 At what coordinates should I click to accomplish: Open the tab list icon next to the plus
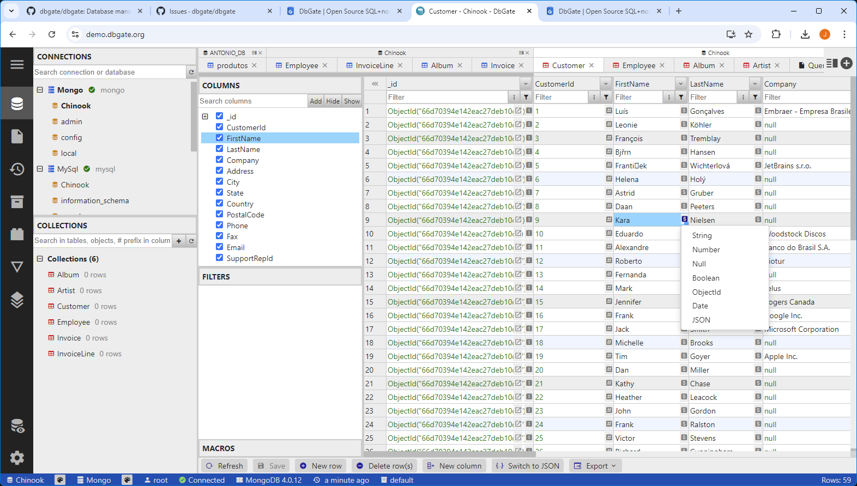(832, 63)
